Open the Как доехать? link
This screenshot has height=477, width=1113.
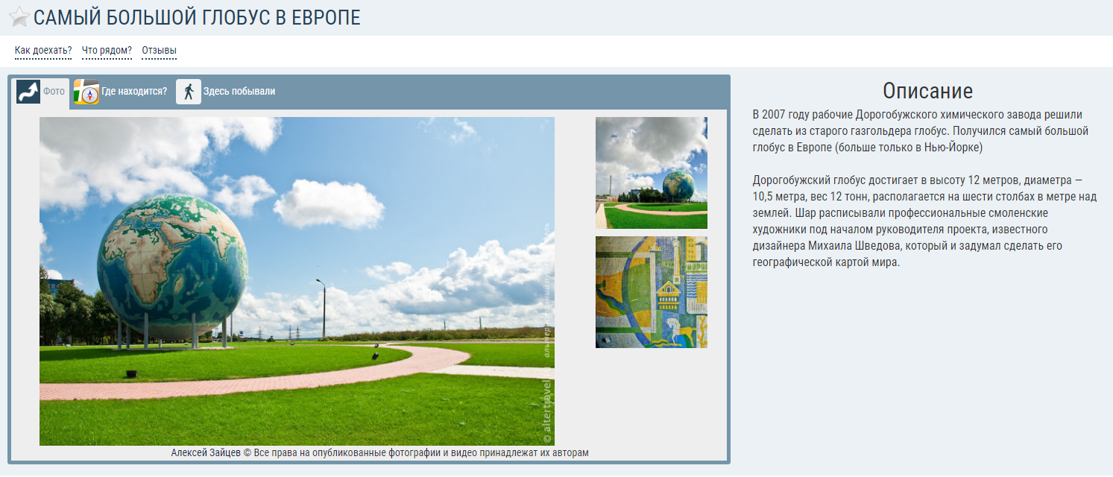click(x=43, y=51)
